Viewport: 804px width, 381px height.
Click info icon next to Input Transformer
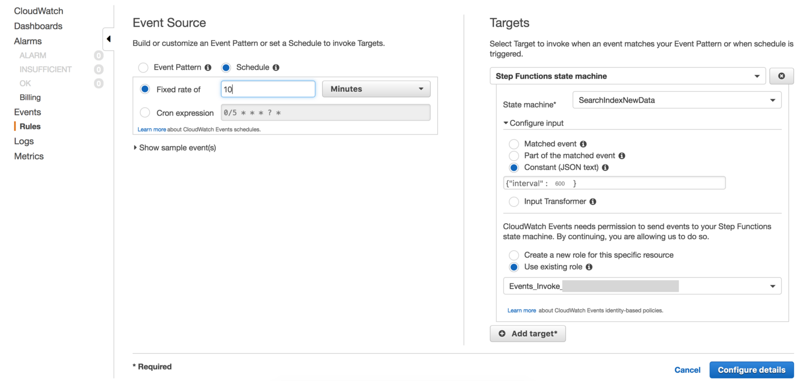coord(593,202)
